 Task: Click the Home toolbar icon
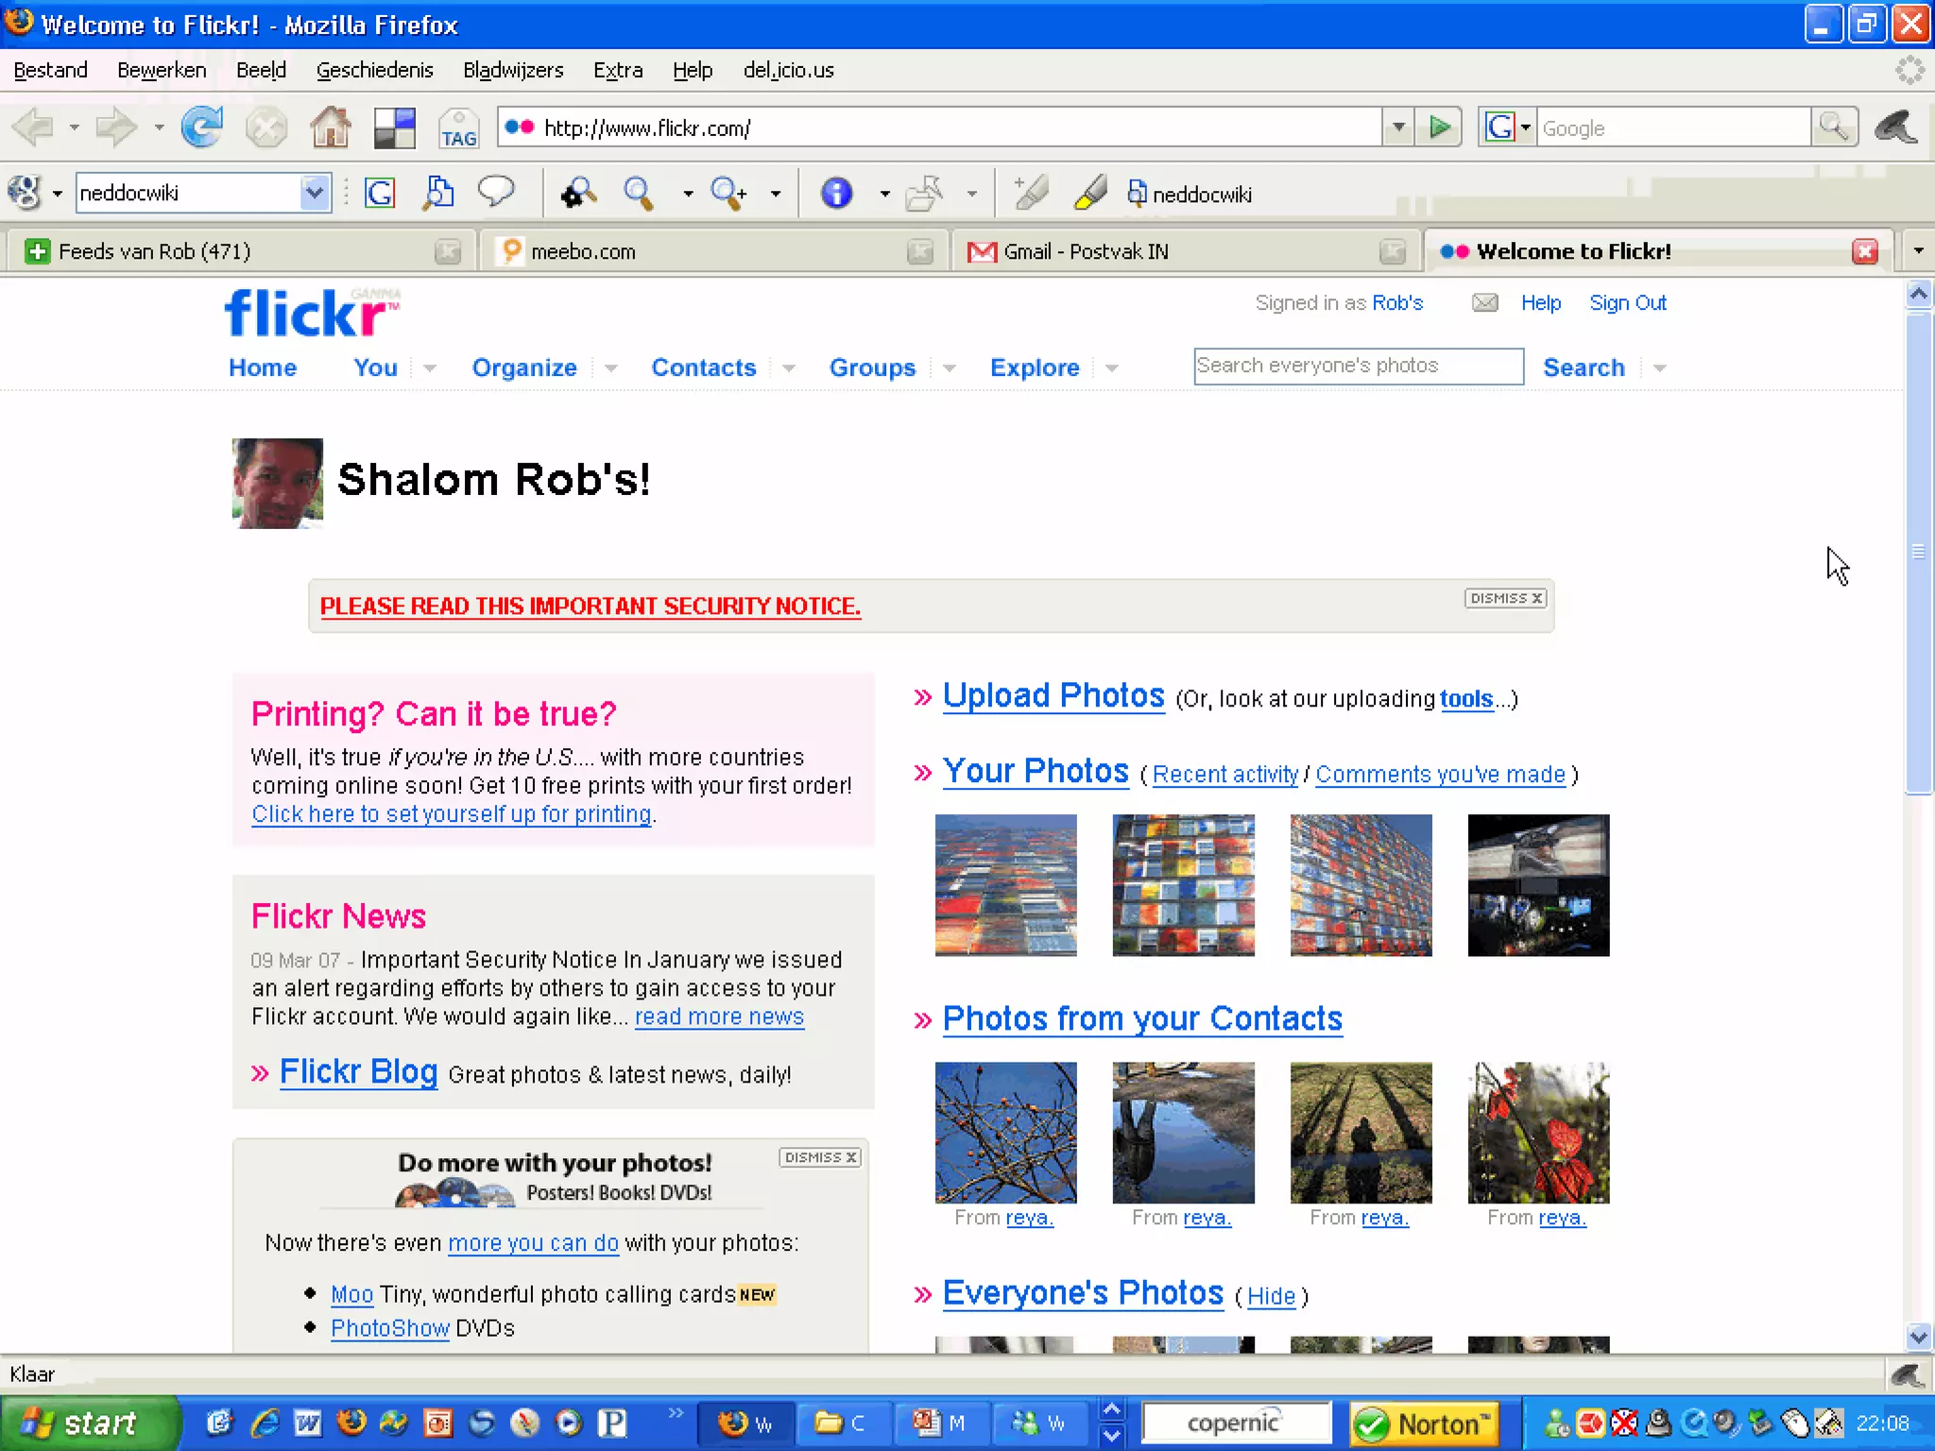tap(331, 128)
